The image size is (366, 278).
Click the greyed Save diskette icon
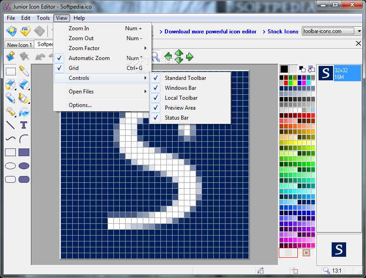(39, 31)
